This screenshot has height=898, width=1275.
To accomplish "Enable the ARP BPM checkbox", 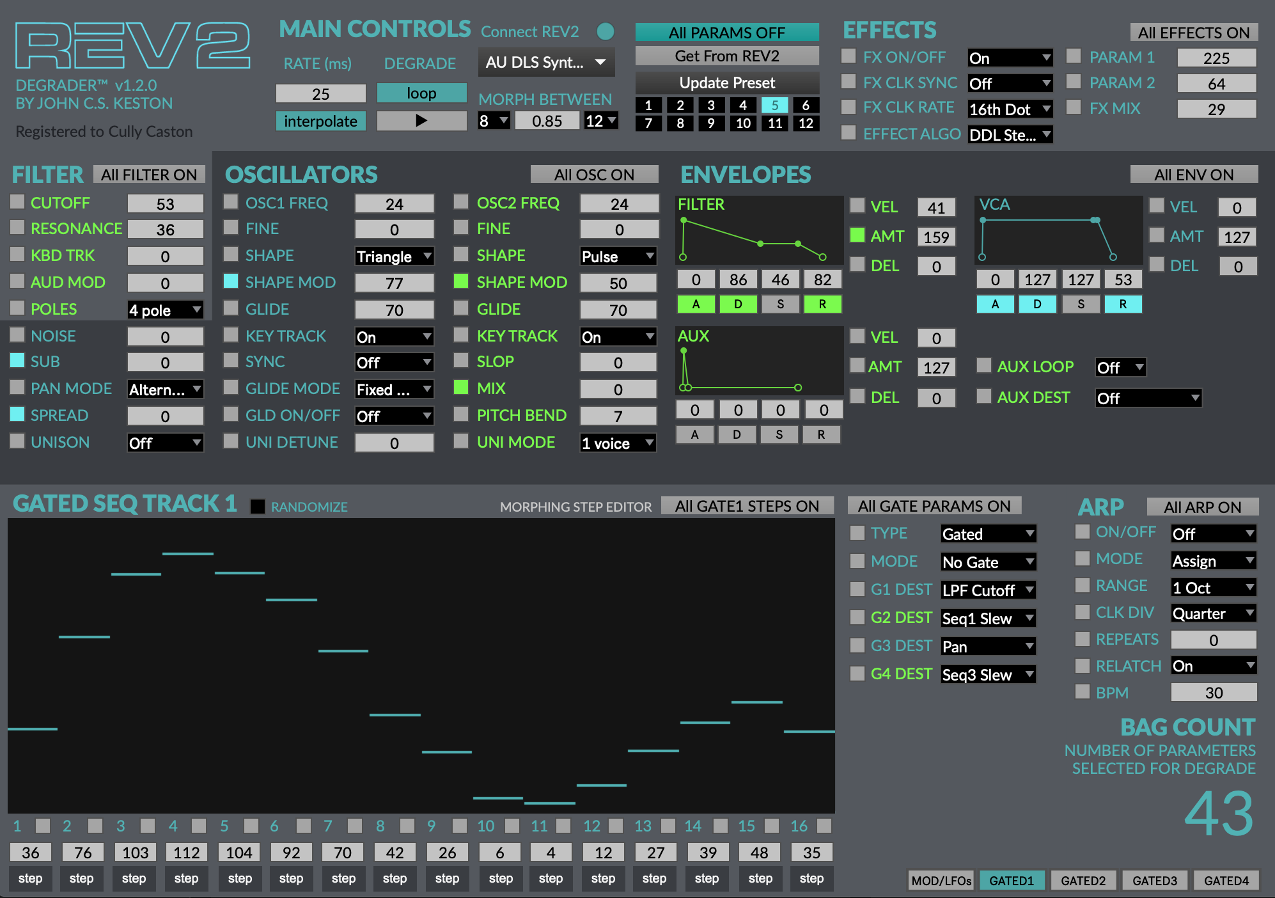I will point(1083,692).
